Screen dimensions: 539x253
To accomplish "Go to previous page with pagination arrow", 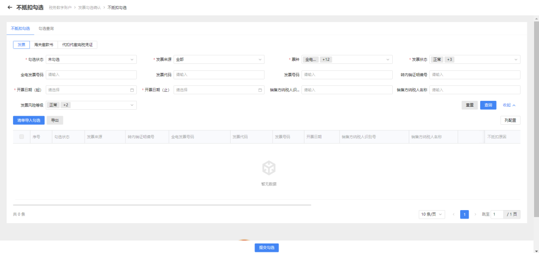I will (454, 214).
